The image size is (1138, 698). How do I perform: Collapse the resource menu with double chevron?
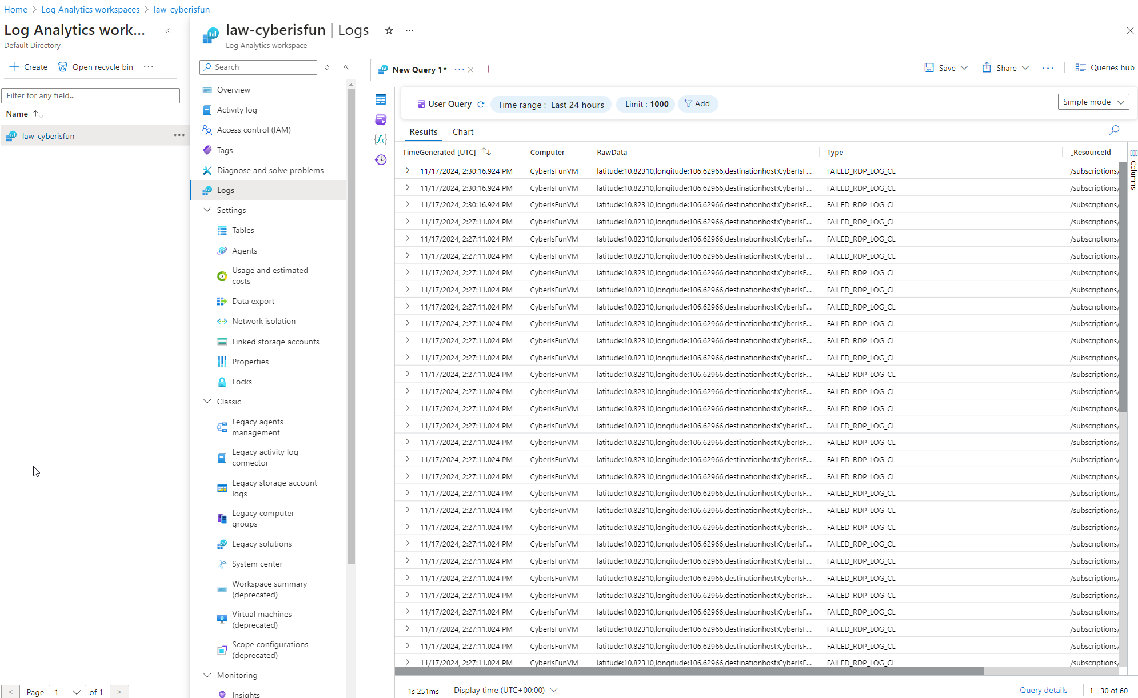point(346,67)
